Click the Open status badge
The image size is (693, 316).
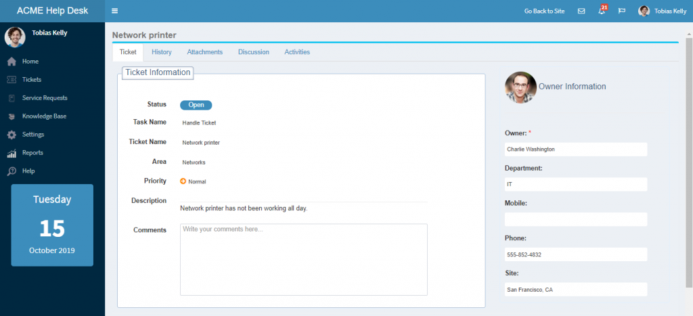point(196,105)
